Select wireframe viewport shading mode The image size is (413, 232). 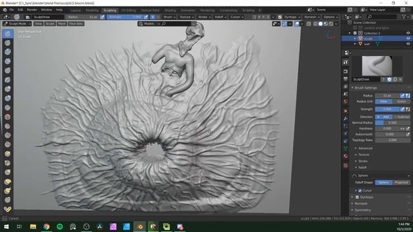(x=316, y=24)
